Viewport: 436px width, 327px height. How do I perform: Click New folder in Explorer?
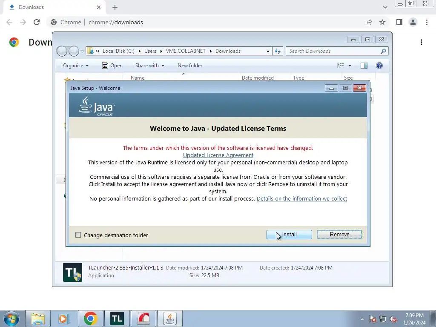[190, 66]
